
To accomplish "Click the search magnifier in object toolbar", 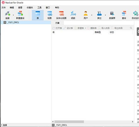I will pos(131,28).
